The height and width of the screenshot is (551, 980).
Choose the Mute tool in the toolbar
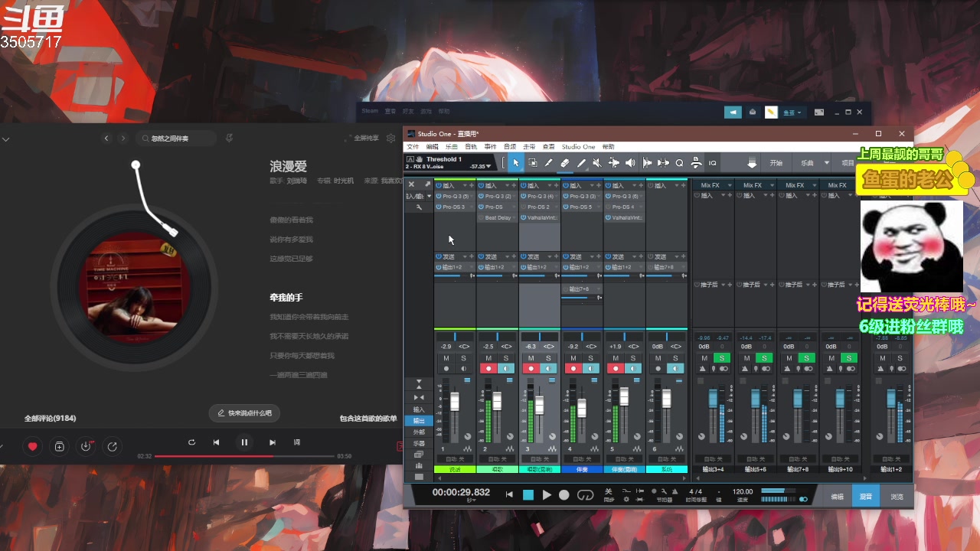[x=596, y=163]
